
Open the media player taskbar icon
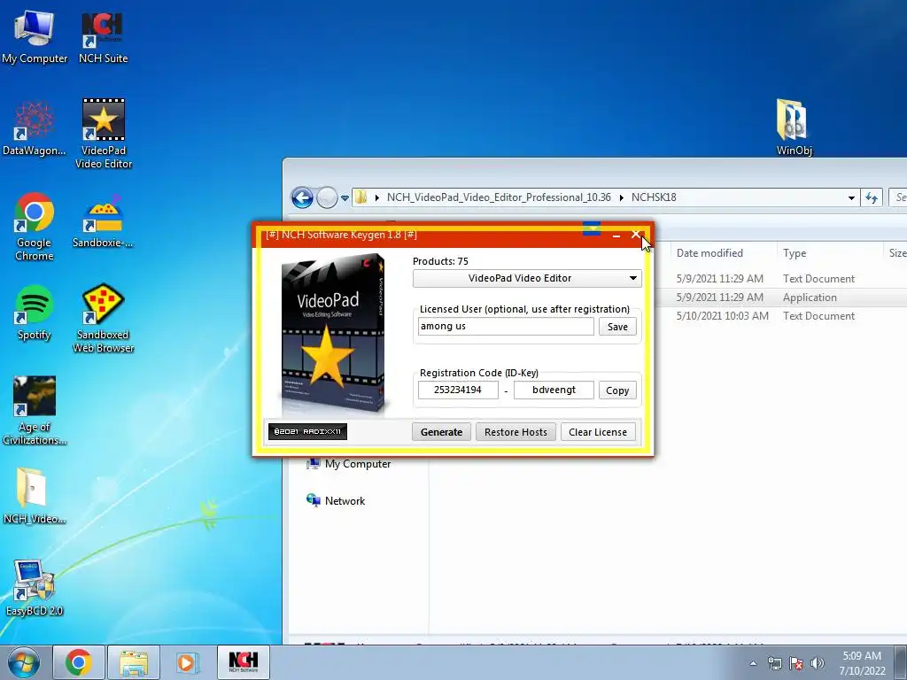point(186,662)
